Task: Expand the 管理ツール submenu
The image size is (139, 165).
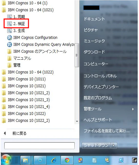Action: (109, 109)
